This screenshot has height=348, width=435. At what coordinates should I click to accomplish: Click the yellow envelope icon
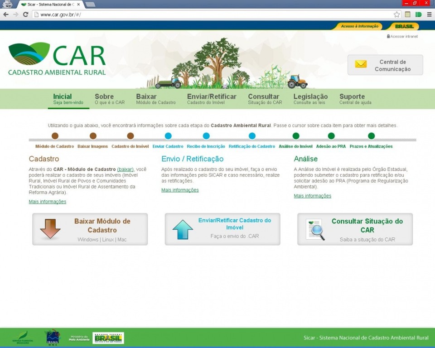[x=361, y=64]
